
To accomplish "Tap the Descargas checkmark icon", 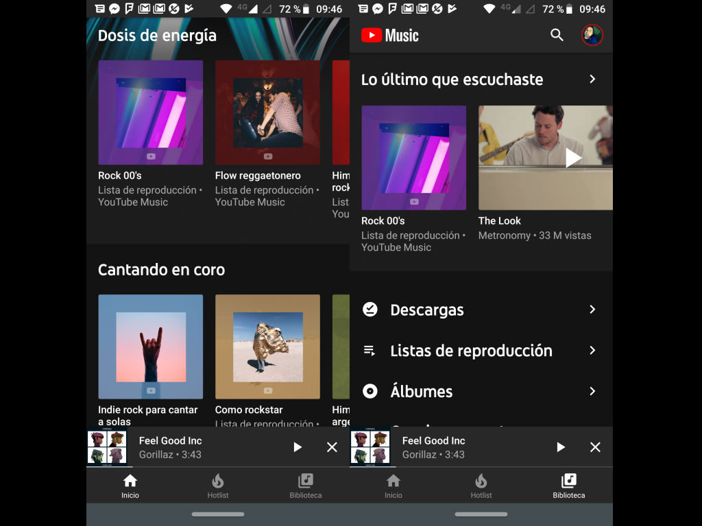I will (370, 310).
